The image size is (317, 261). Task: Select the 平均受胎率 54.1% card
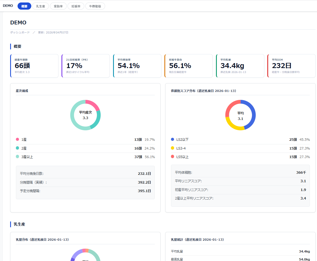pyautogui.click(x=137, y=66)
